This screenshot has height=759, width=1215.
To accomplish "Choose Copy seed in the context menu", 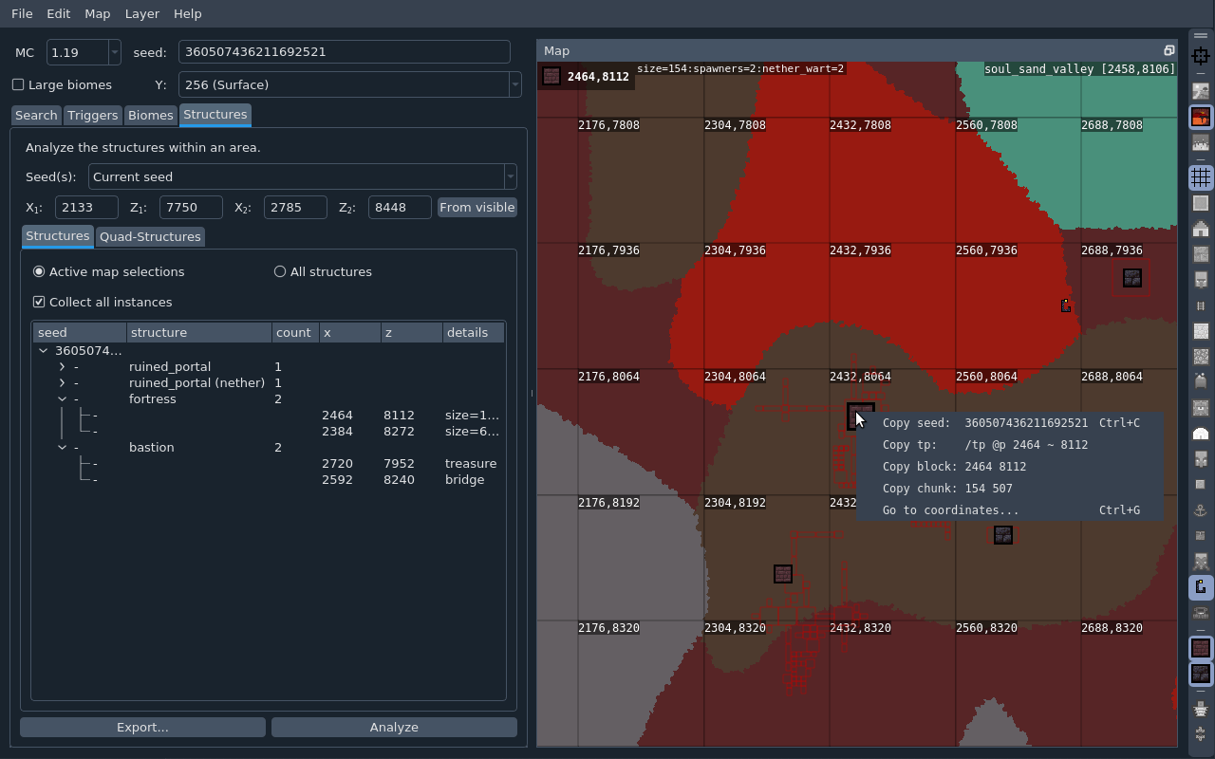I will [1010, 423].
